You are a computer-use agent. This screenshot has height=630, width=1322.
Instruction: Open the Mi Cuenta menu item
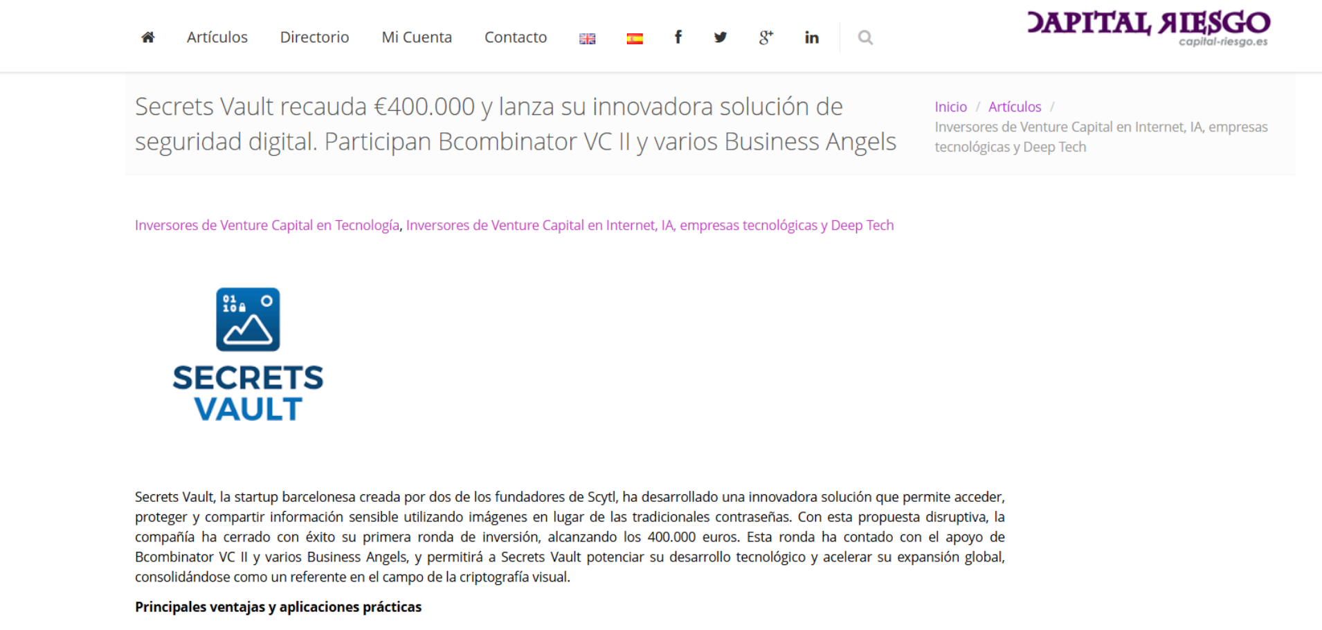(x=417, y=37)
